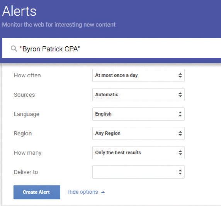The height and width of the screenshot is (206, 221).
Task: Open the Sources dropdown
Action: coord(138,95)
